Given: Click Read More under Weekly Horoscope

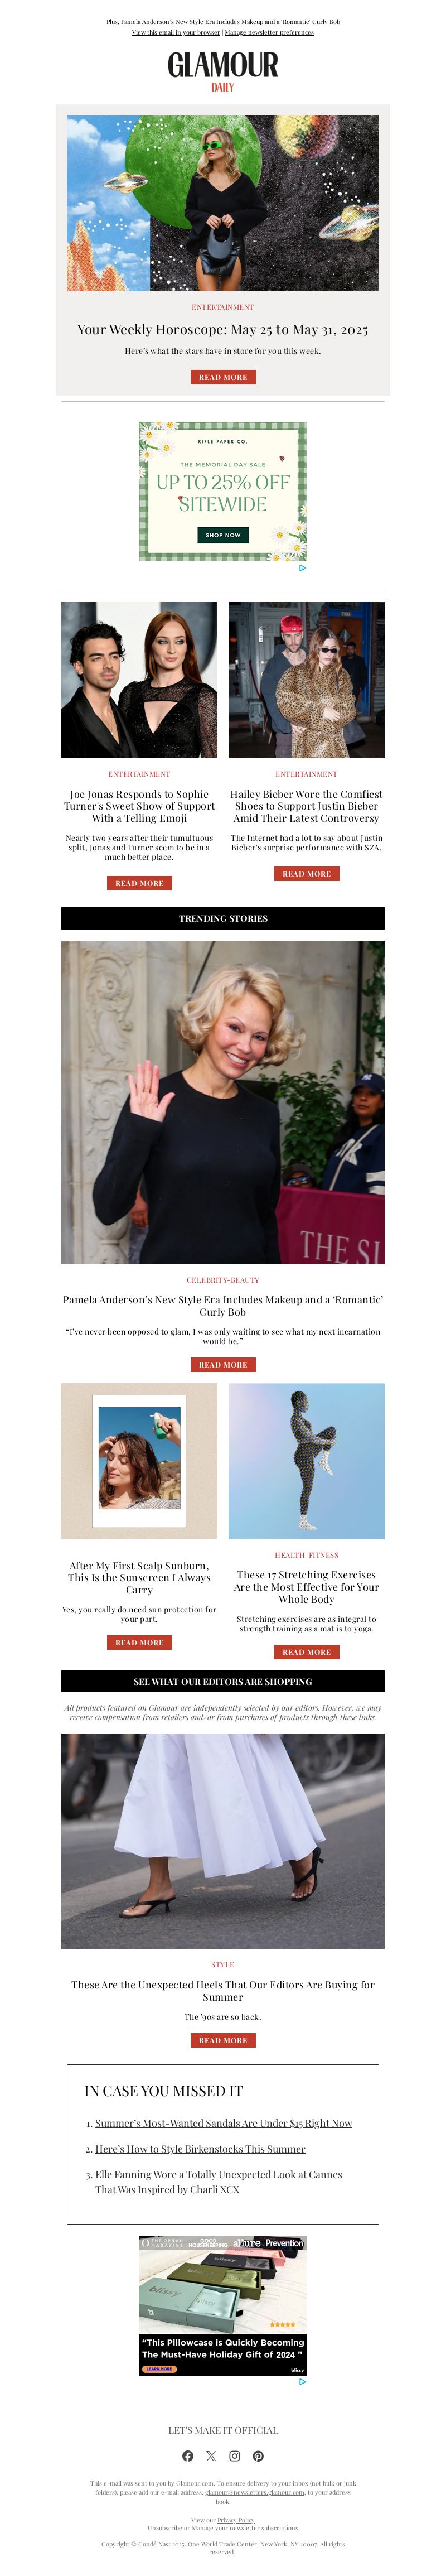Looking at the screenshot, I should pyautogui.click(x=223, y=377).
